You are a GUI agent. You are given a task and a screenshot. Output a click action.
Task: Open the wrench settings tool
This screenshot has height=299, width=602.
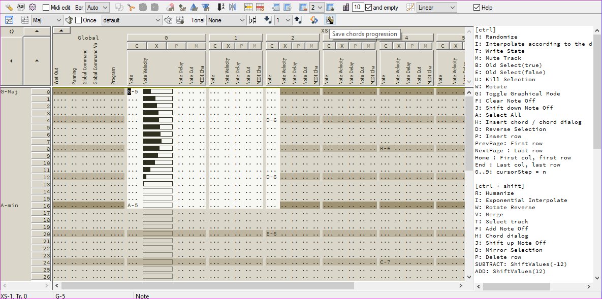pos(9,7)
